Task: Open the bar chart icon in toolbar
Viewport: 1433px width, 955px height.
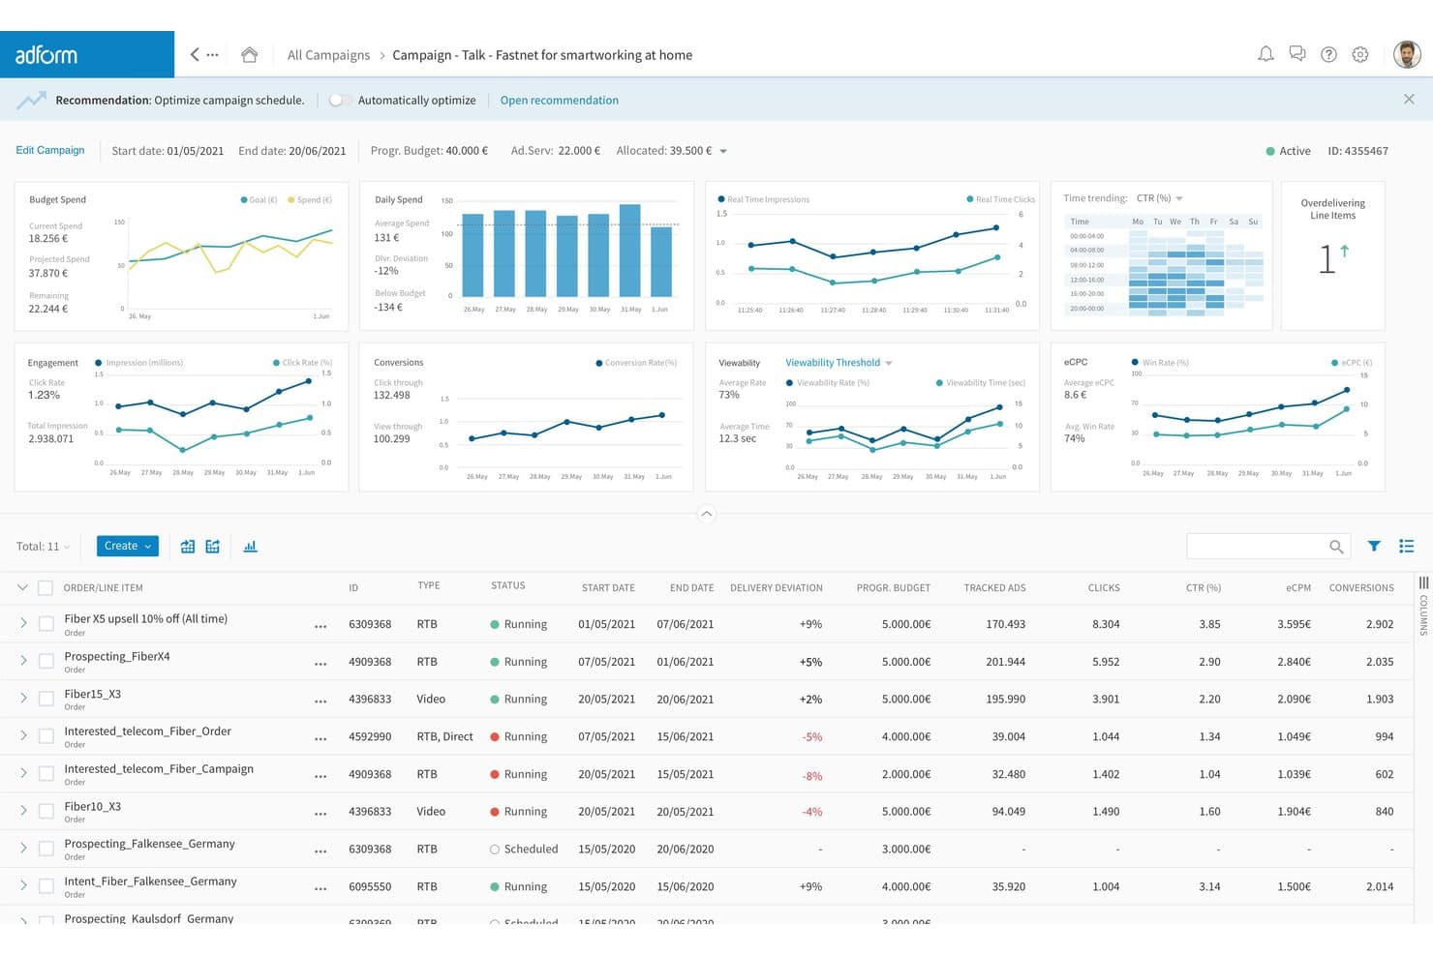Action: (250, 547)
